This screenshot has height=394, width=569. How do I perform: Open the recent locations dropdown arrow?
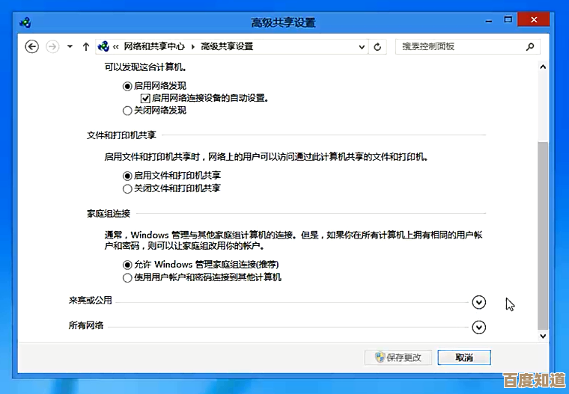click(70, 46)
